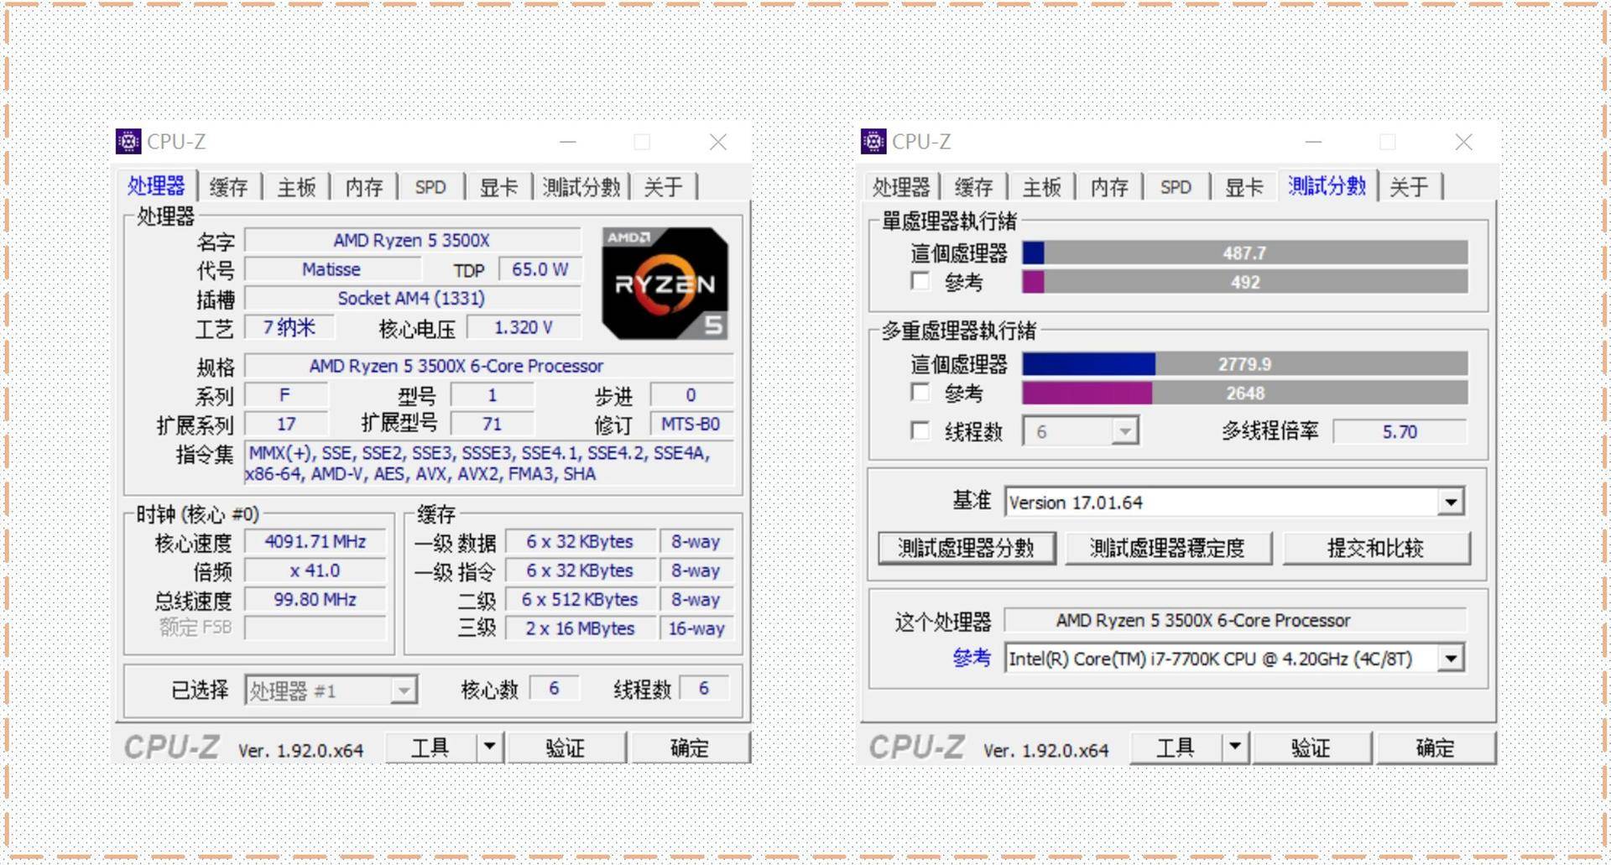Open the 关于 tab in right window

[1409, 187]
